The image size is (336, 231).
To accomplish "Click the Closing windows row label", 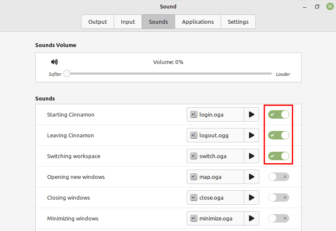I will (68, 198).
